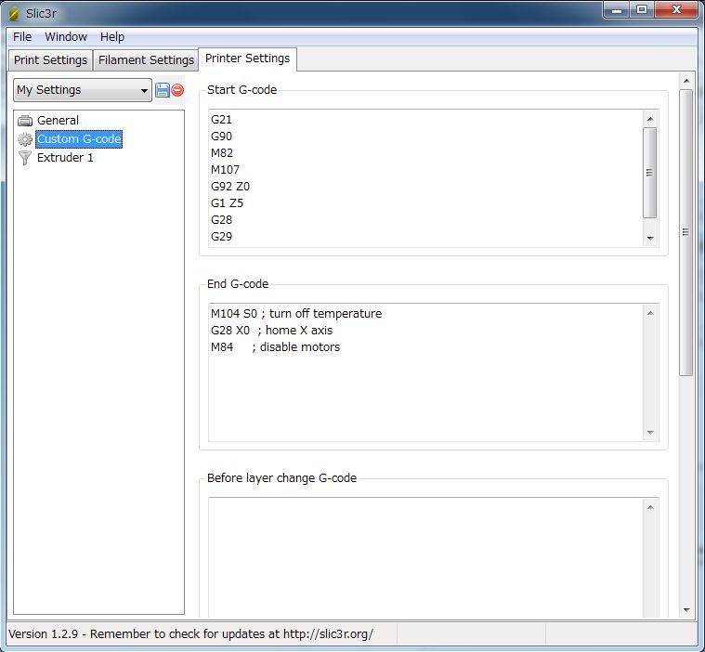Select the Printer Settings tab
Image resolution: width=705 pixels, height=652 pixels.
click(247, 59)
